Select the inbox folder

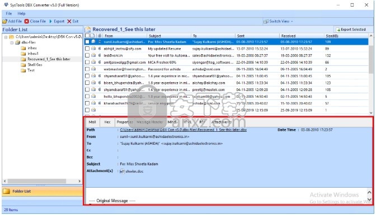click(x=32, y=48)
